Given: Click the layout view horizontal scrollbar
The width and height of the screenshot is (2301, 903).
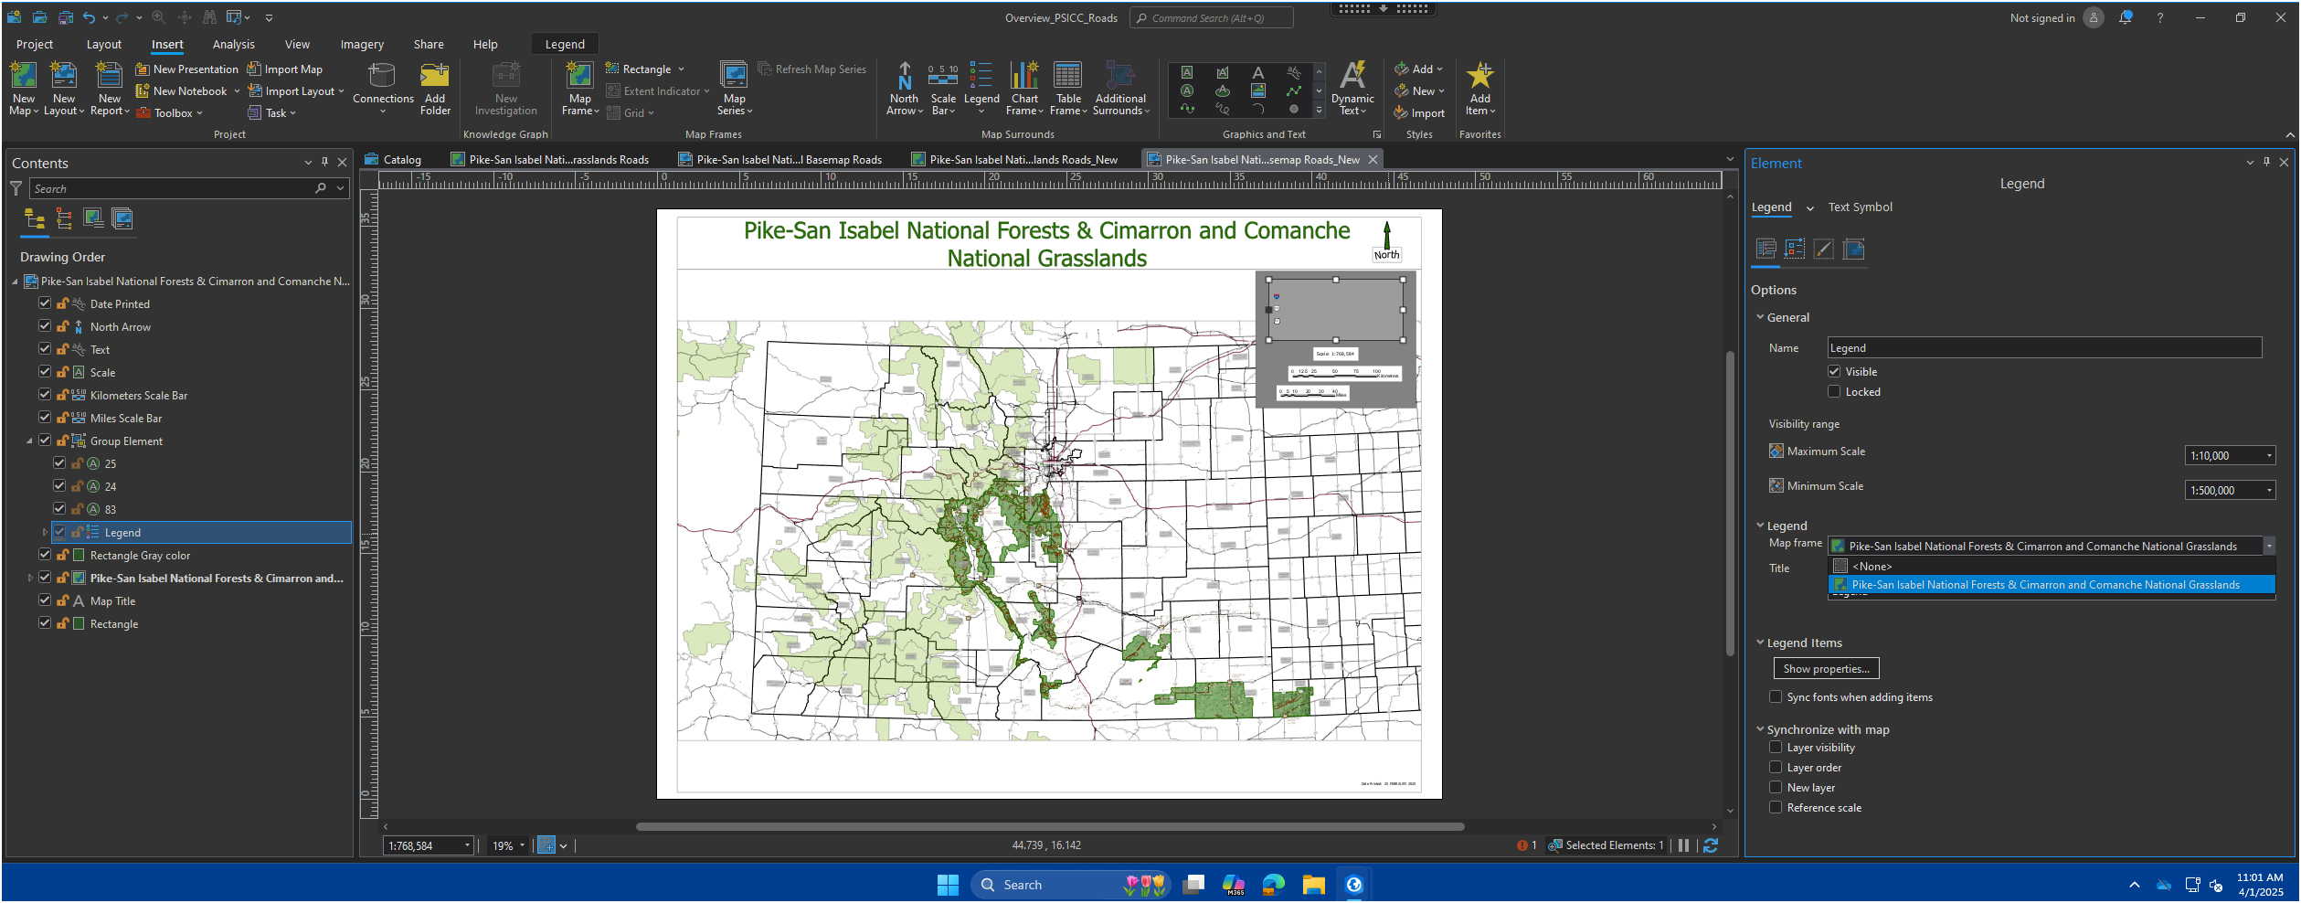Looking at the screenshot, I should (x=1050, y=826).
